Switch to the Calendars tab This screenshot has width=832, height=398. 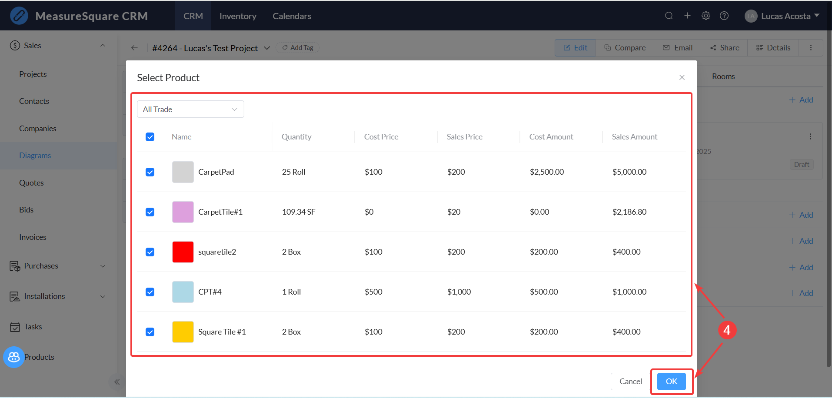pos(292,16)
